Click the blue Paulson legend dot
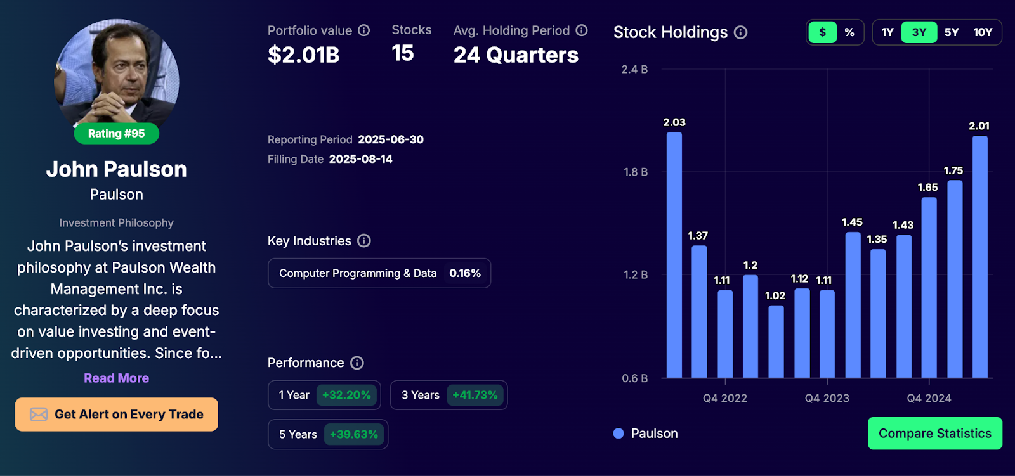1015x476 pixels. [x=619, y=434]
